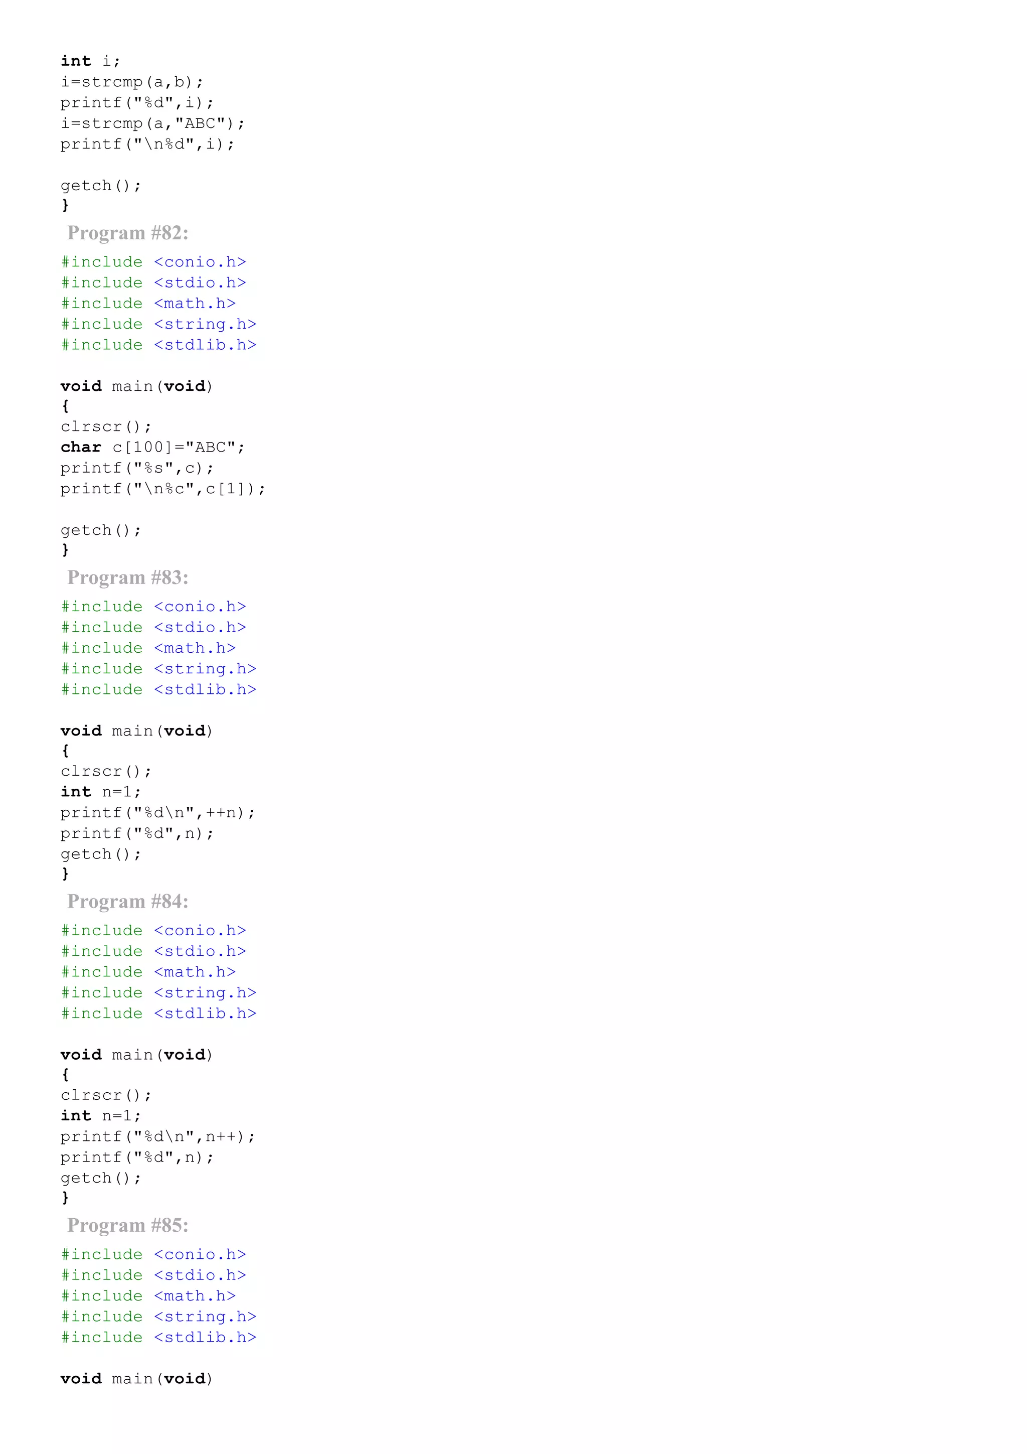This screenshot has height=1454, width=1027.
Task: Click the 'Program #83:' heading
Action: (x=128, y=577)
